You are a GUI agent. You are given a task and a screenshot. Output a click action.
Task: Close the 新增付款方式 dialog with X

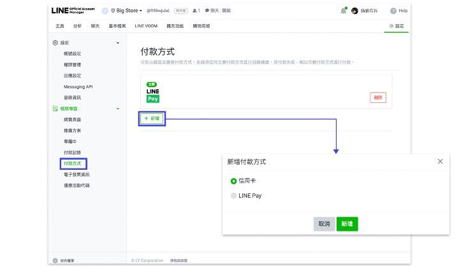pos(440,161)
